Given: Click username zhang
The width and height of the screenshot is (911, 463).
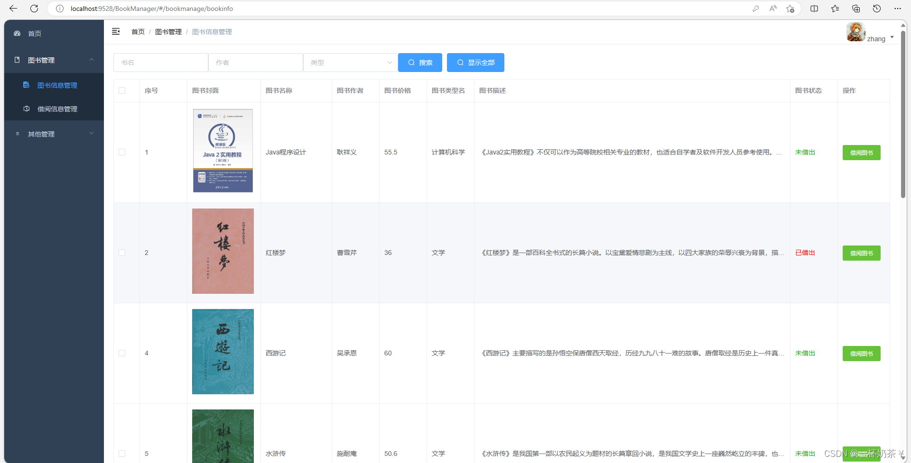Looking at the screenshot, I should pos(876,39).
